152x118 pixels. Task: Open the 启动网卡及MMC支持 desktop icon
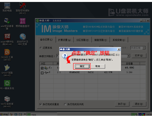click(23, 39)
